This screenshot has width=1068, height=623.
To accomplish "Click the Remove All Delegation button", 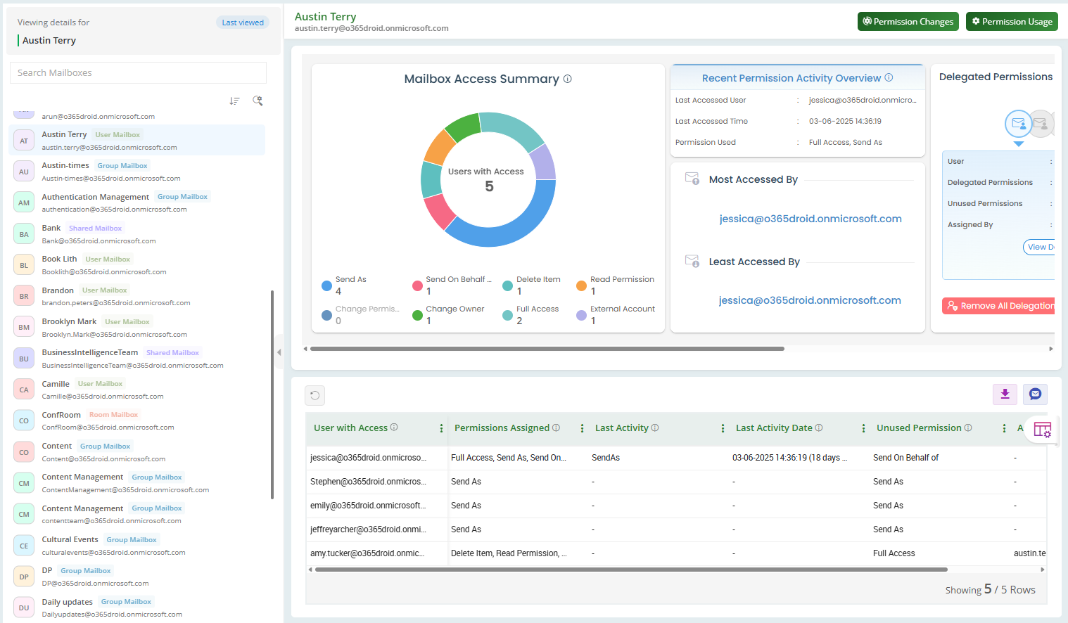I will (x=1000, y=306).
